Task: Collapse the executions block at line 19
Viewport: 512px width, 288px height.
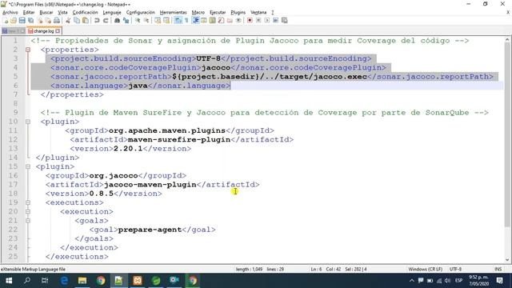Action: [28, 202]
